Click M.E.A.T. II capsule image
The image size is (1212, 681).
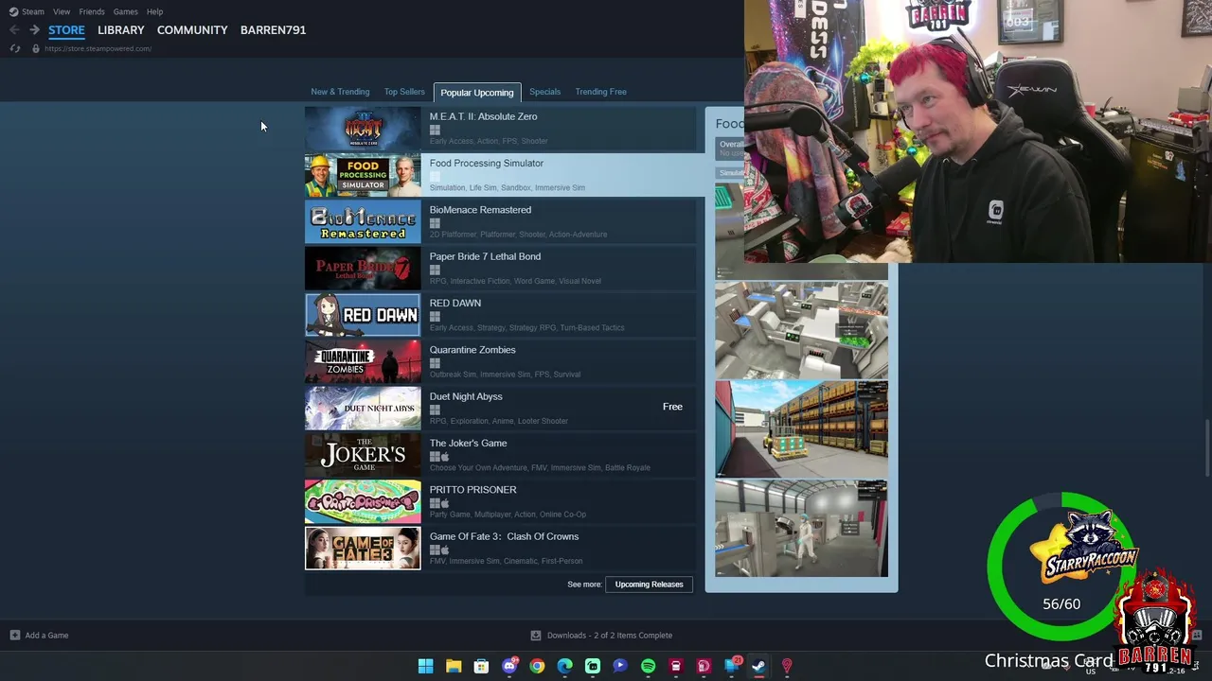363,129
